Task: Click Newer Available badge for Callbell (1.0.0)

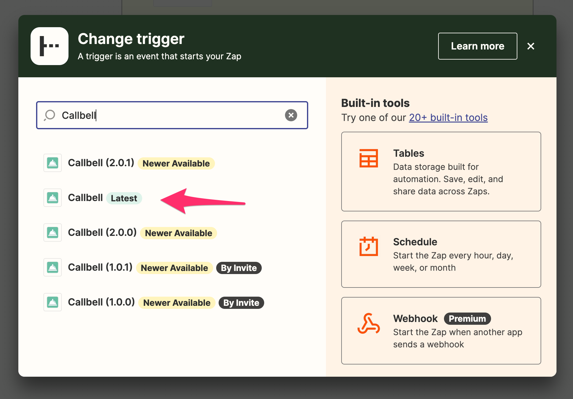Action: click(x=177, y=303)
